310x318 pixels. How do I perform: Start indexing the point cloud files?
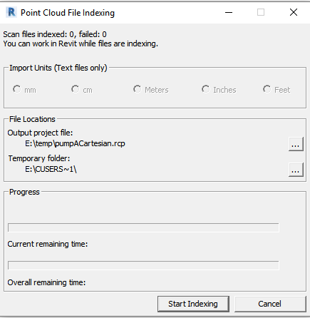[x=193, y=304]
